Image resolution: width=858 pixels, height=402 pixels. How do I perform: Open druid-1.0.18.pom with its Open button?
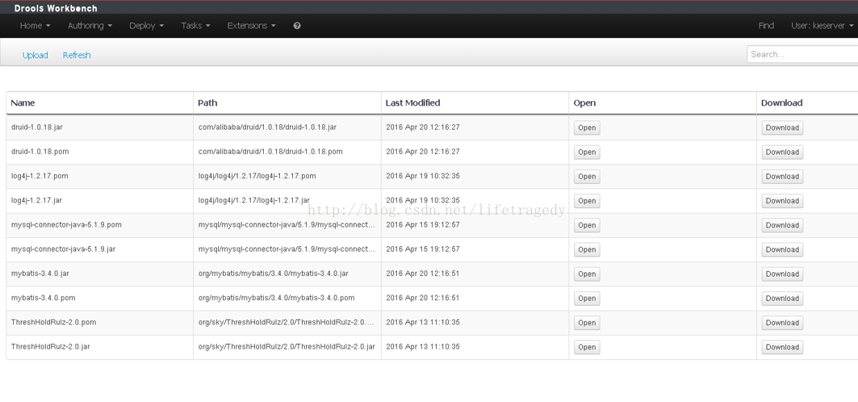coord(587,152)
